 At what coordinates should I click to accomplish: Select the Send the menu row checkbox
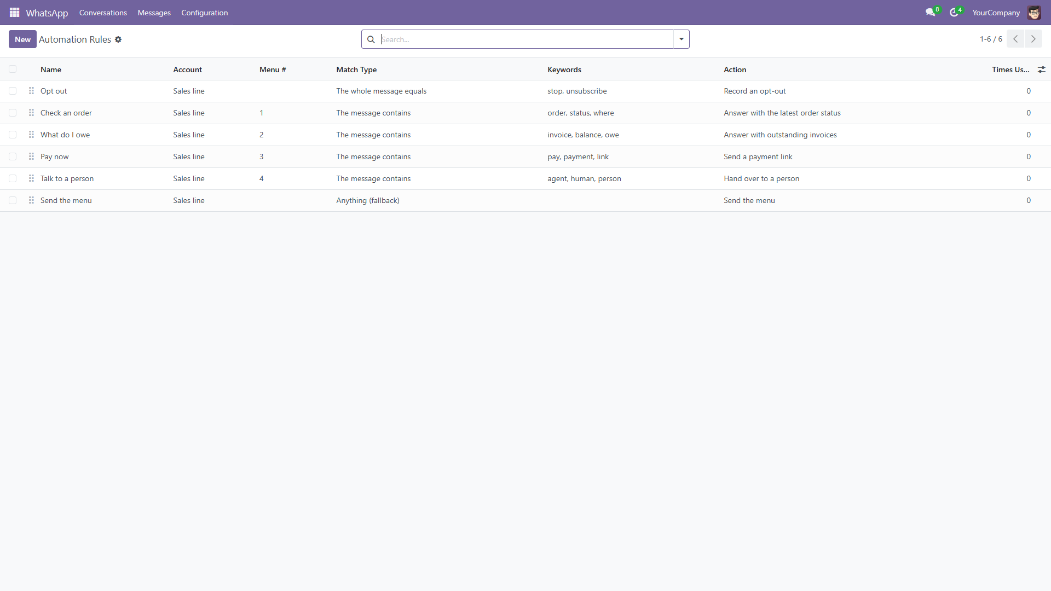[x=13, y=200]
